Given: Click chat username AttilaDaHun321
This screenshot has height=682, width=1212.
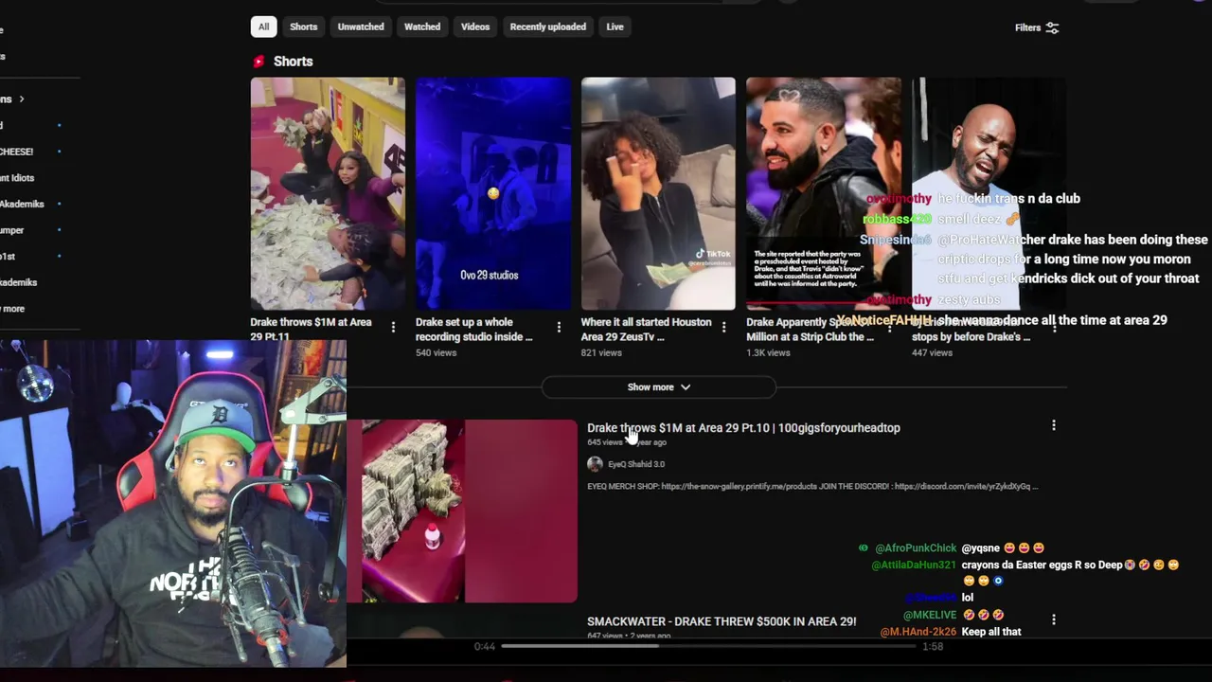Looking at the screenshot, I should coord(914,565).
